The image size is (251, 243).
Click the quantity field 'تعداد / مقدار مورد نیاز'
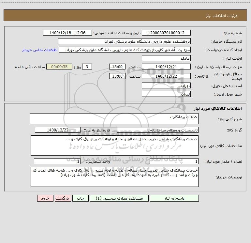click(x=174, y=161)
